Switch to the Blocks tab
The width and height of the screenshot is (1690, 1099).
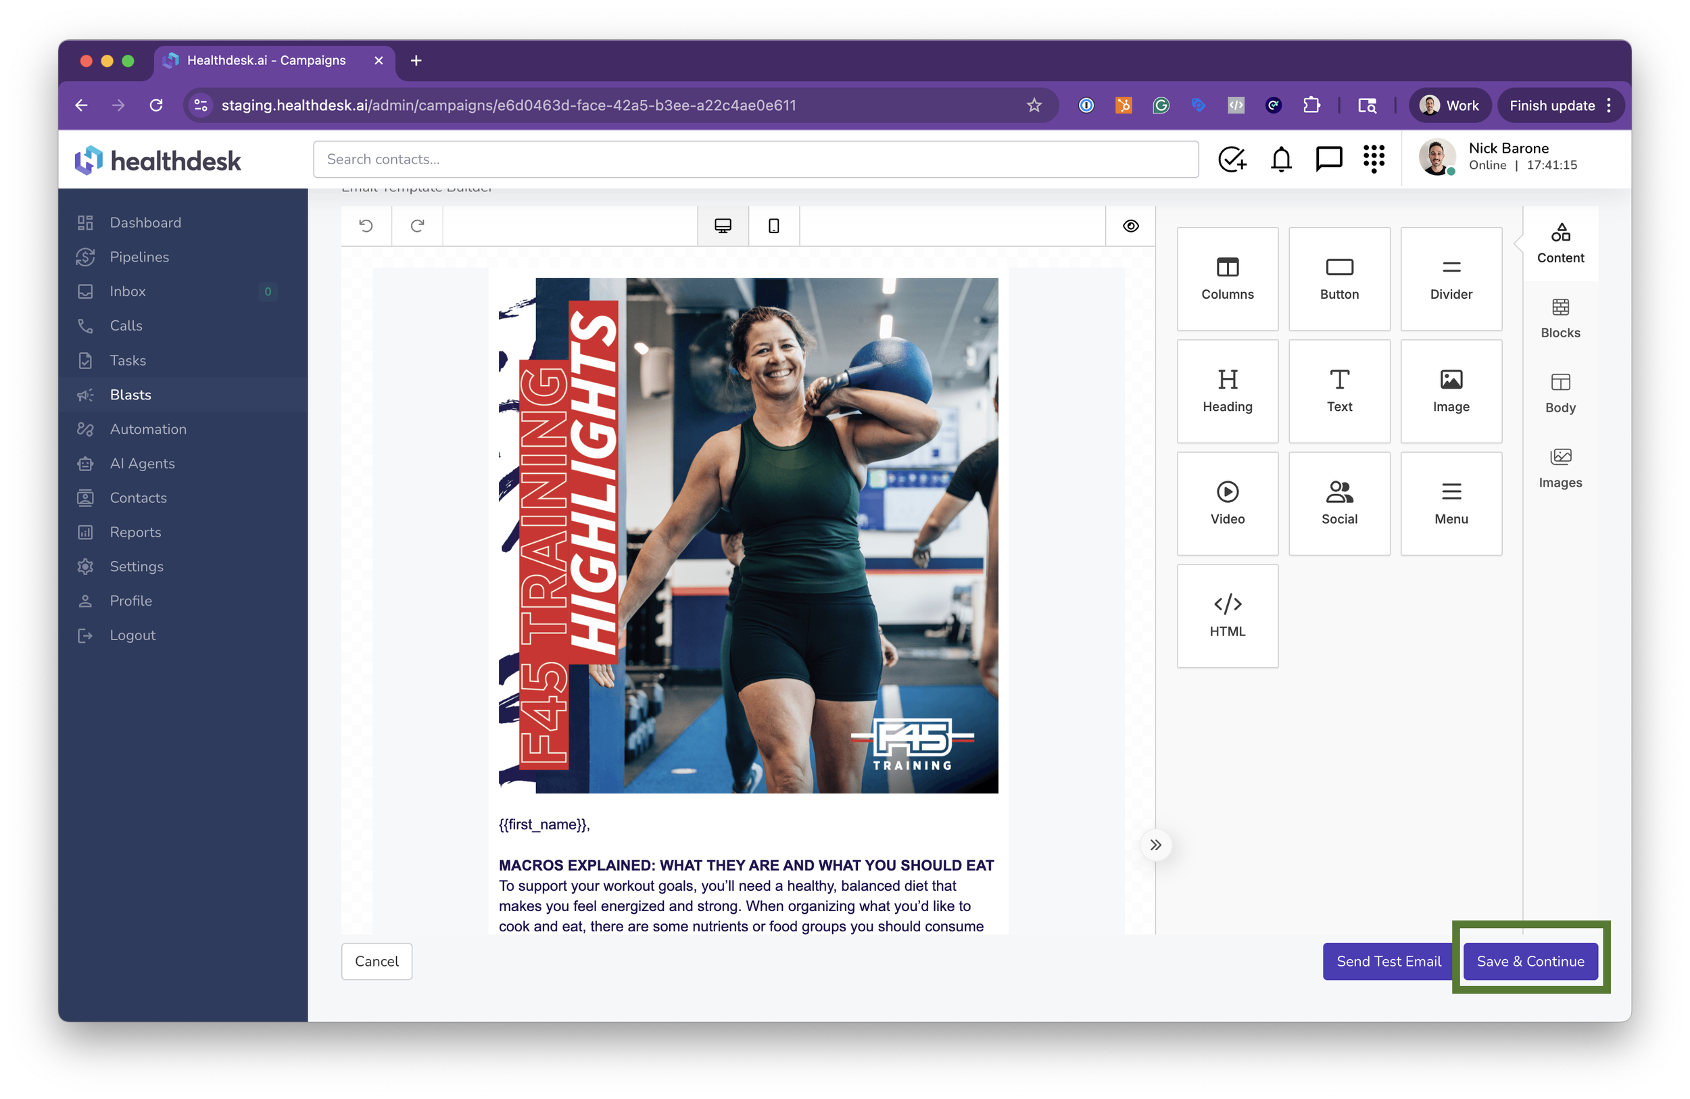point(1560,318)
